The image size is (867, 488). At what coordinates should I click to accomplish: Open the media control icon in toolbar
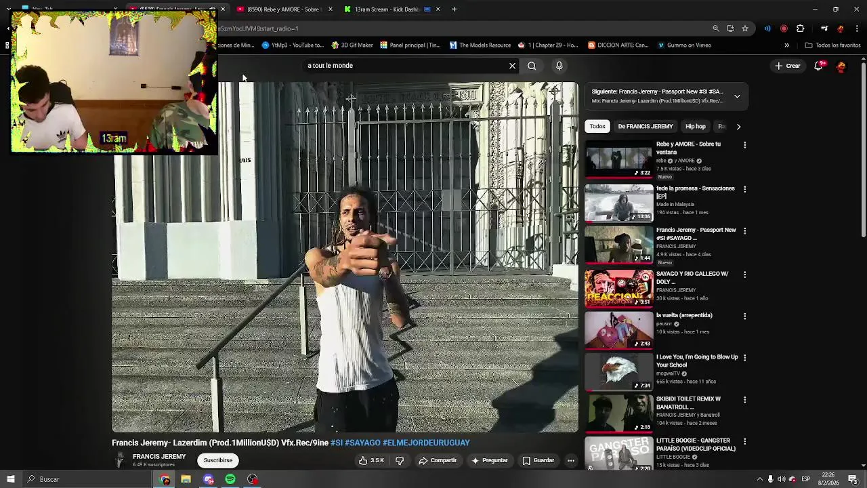(x=824, y=28)
